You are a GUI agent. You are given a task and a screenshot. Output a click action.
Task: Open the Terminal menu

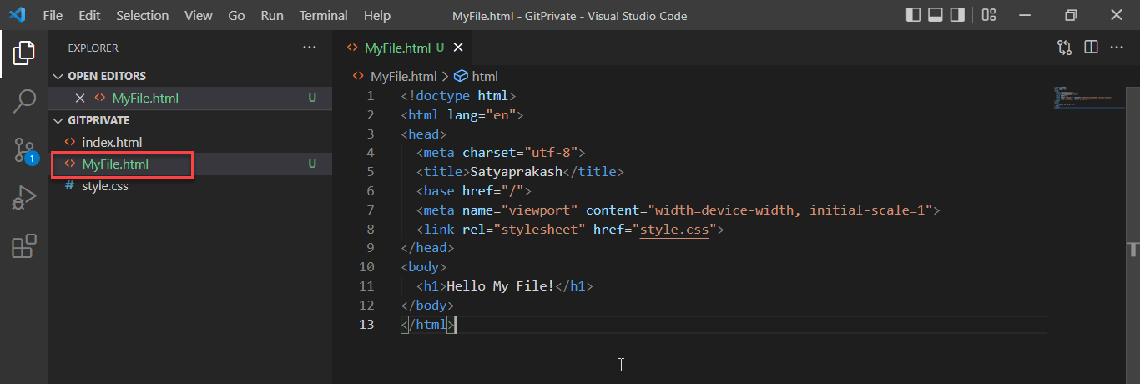pyautogui.click(x=323, y=16)
